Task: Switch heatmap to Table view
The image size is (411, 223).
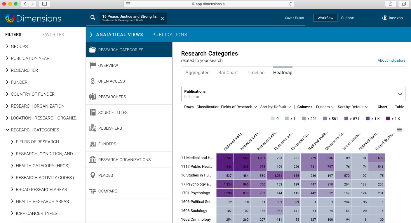Action: pos(399,107)
